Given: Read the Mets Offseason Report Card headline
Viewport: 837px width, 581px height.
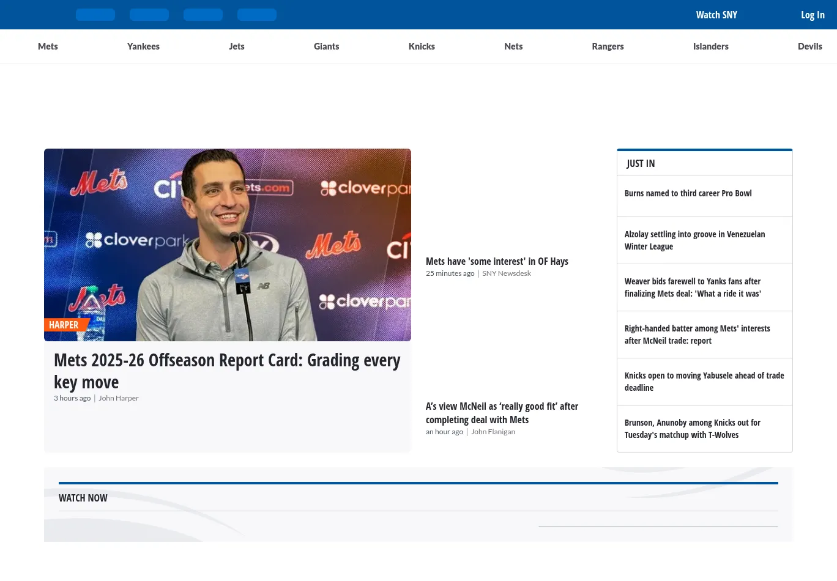Looking at the screenshot, I should click(x=227, y=371).
